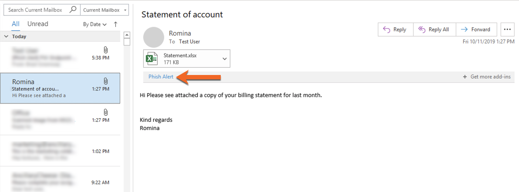Click Get more add-ins
This screenshot has width=519, height=192.
point(487,77)
